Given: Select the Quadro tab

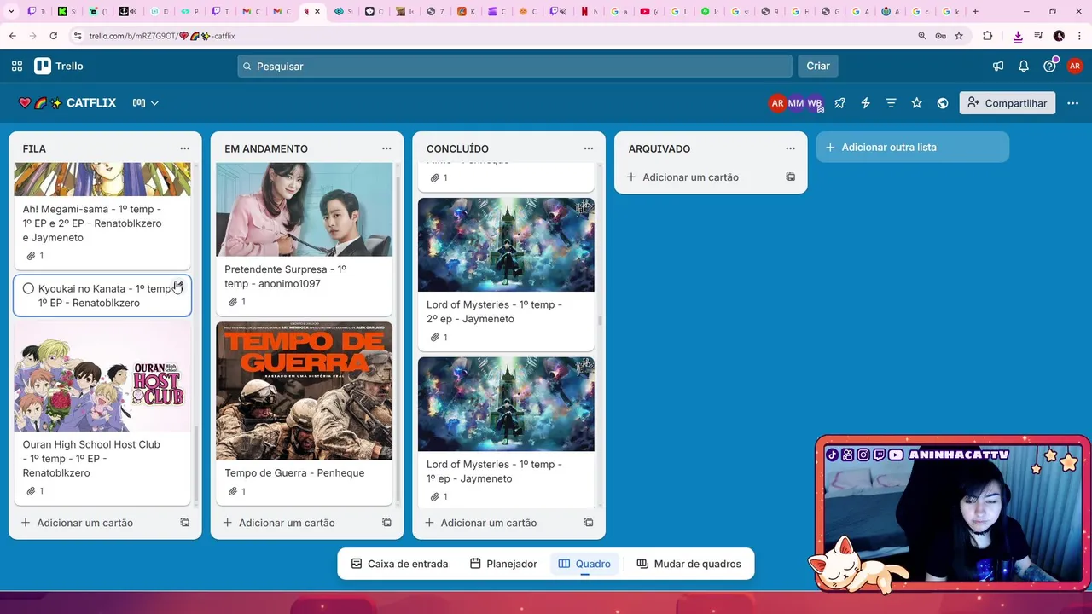Looking at the screenshot, I should [x=584, y=564].
